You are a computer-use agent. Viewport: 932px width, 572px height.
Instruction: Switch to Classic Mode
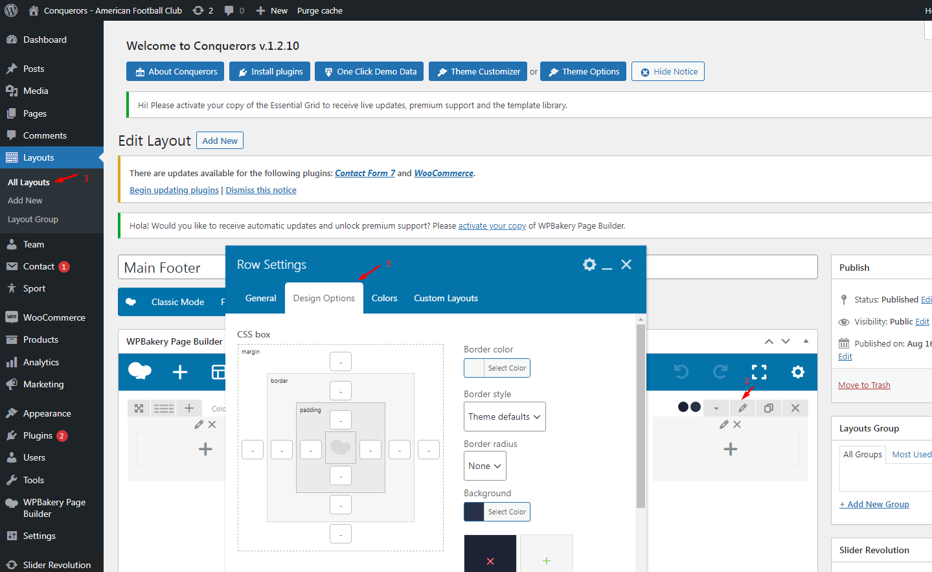[177, 302]
